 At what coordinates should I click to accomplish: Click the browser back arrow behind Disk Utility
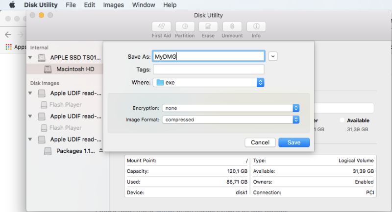(8, 34)
